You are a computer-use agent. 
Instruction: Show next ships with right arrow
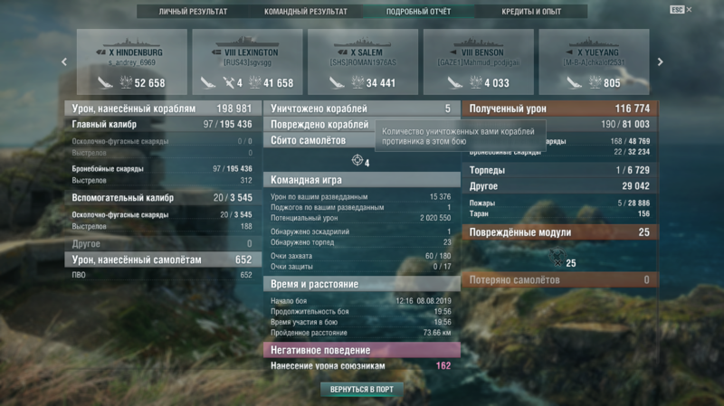point(661,61)
